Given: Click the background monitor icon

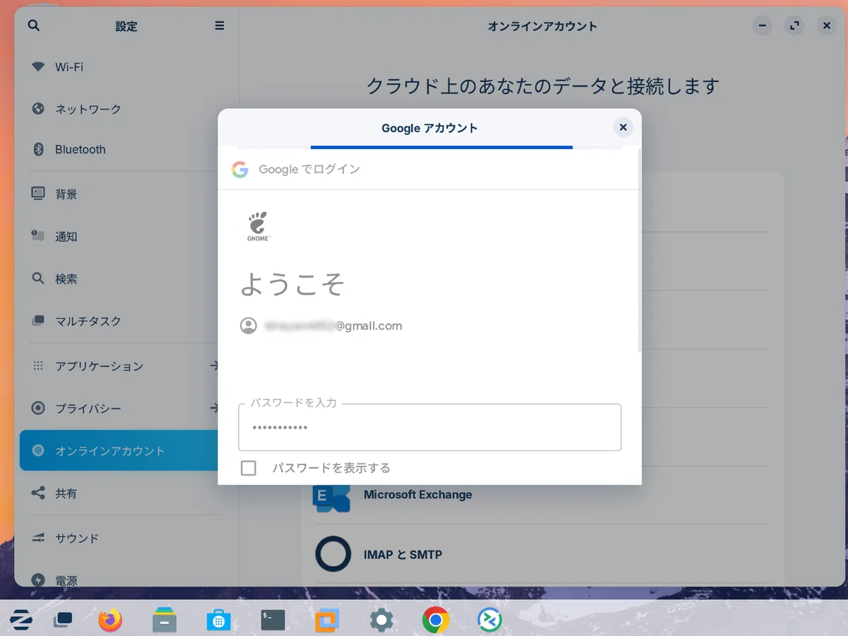Looking at the screenshot, I should [x=38, y=194].
